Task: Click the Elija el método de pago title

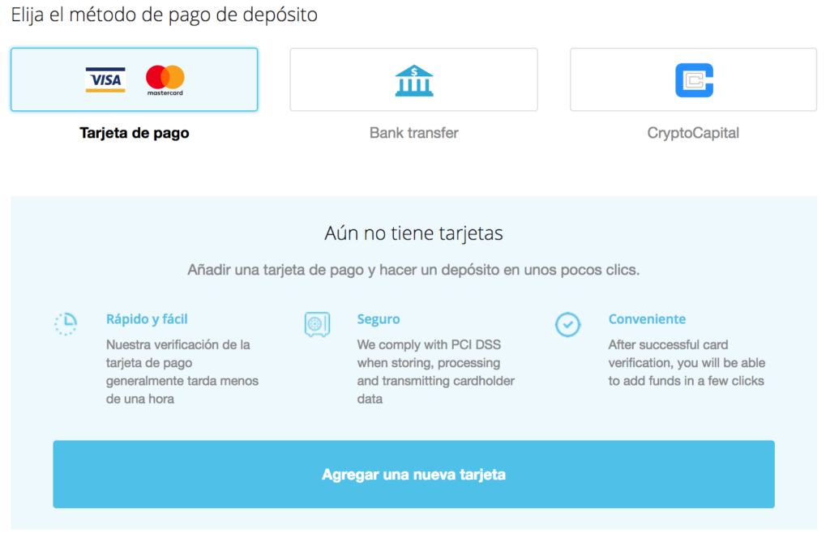Action: 165,15
